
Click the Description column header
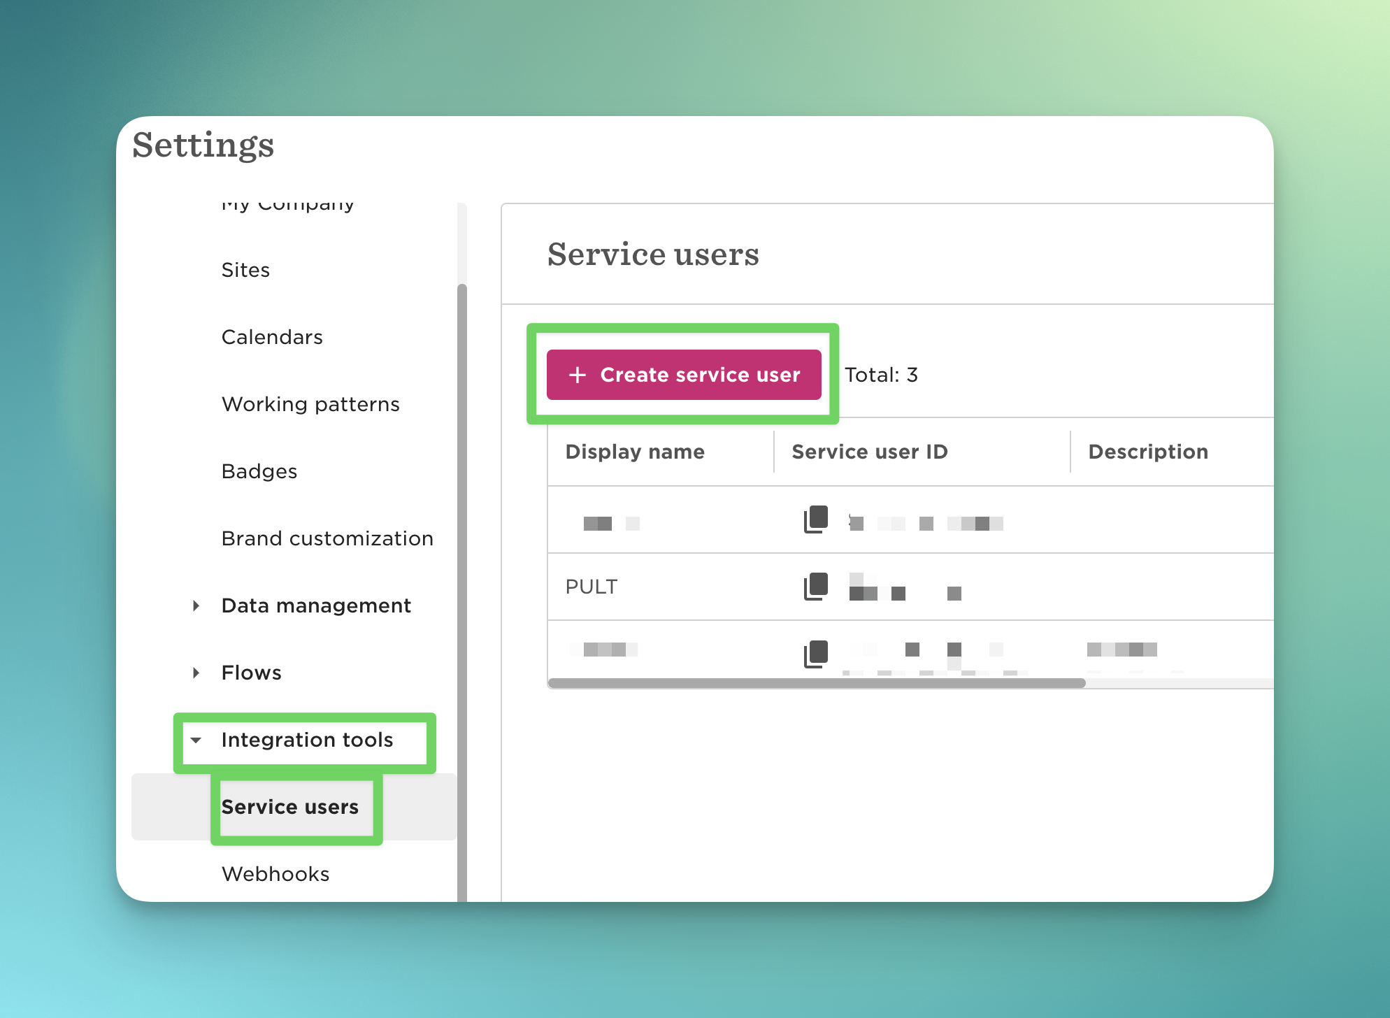pyautogui.click(x=1148, y=452)
